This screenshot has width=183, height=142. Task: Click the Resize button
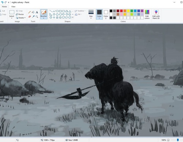(20, 14)
